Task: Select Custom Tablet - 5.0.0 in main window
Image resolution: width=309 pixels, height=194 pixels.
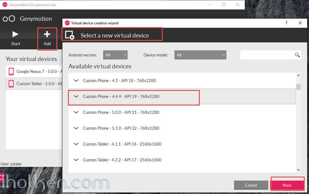Action: 34,84
